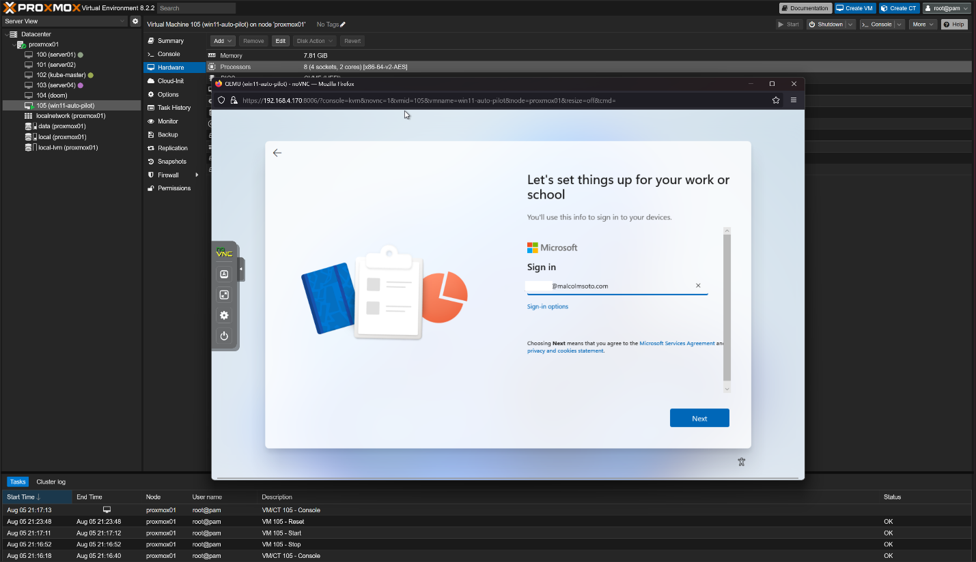This screenshot has width=976, height=562.
Task: Click the Sign-in options link
Action: tap(547, 307)
